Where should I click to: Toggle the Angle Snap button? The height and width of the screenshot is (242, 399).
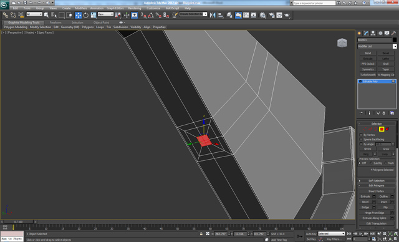151,15
